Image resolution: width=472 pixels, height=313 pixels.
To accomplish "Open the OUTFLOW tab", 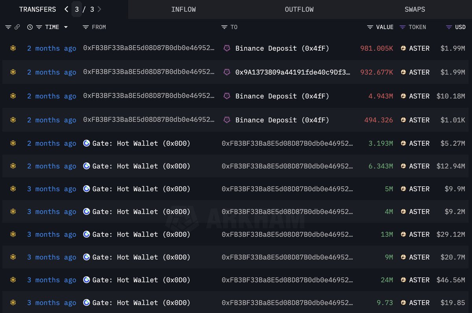I will coord(299,9).
